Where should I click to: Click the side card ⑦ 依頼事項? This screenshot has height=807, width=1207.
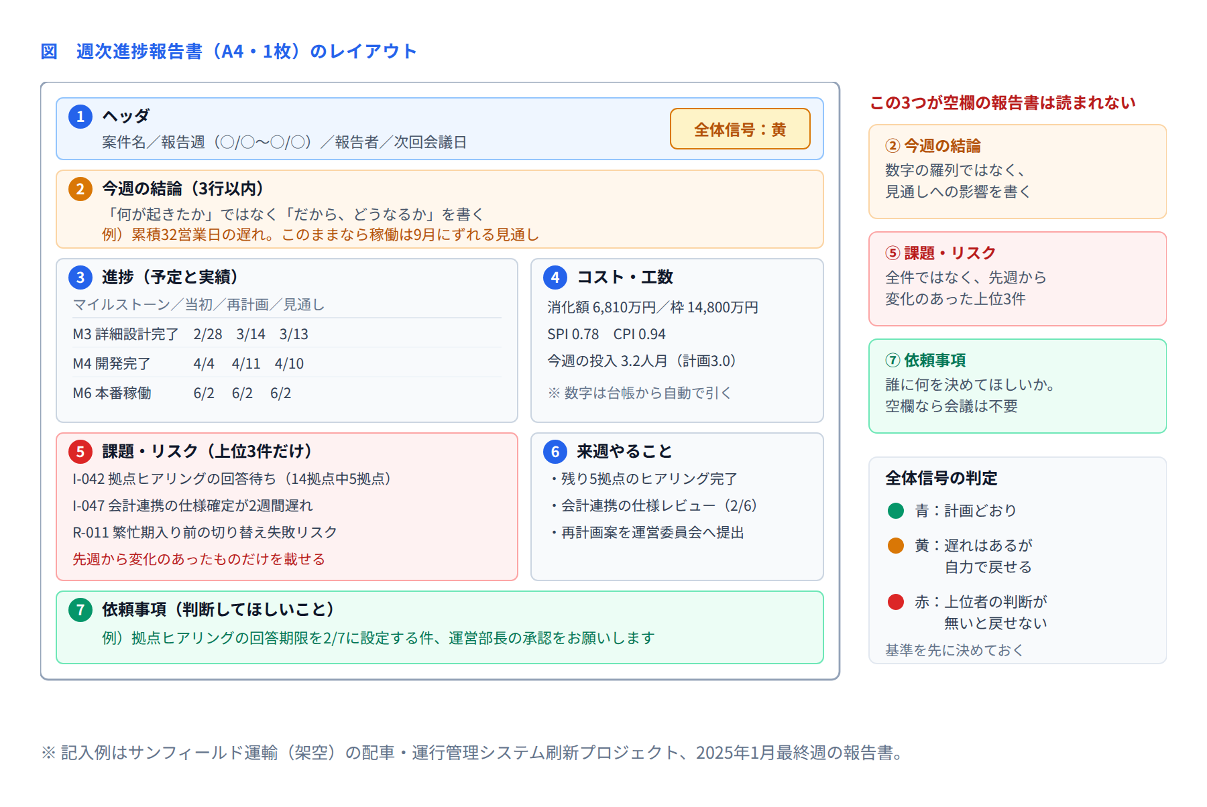[1017, 386]
